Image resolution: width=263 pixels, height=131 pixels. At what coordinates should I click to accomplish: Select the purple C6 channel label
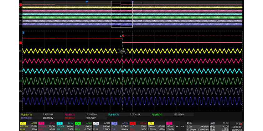click(x=115, y=124)
